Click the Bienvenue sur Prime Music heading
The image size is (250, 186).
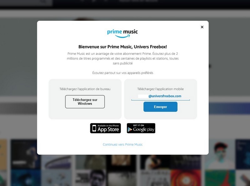coord(122,47)
